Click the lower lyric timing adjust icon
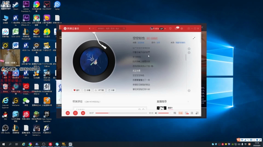263x147 pixels. click(x=189, y=53)
